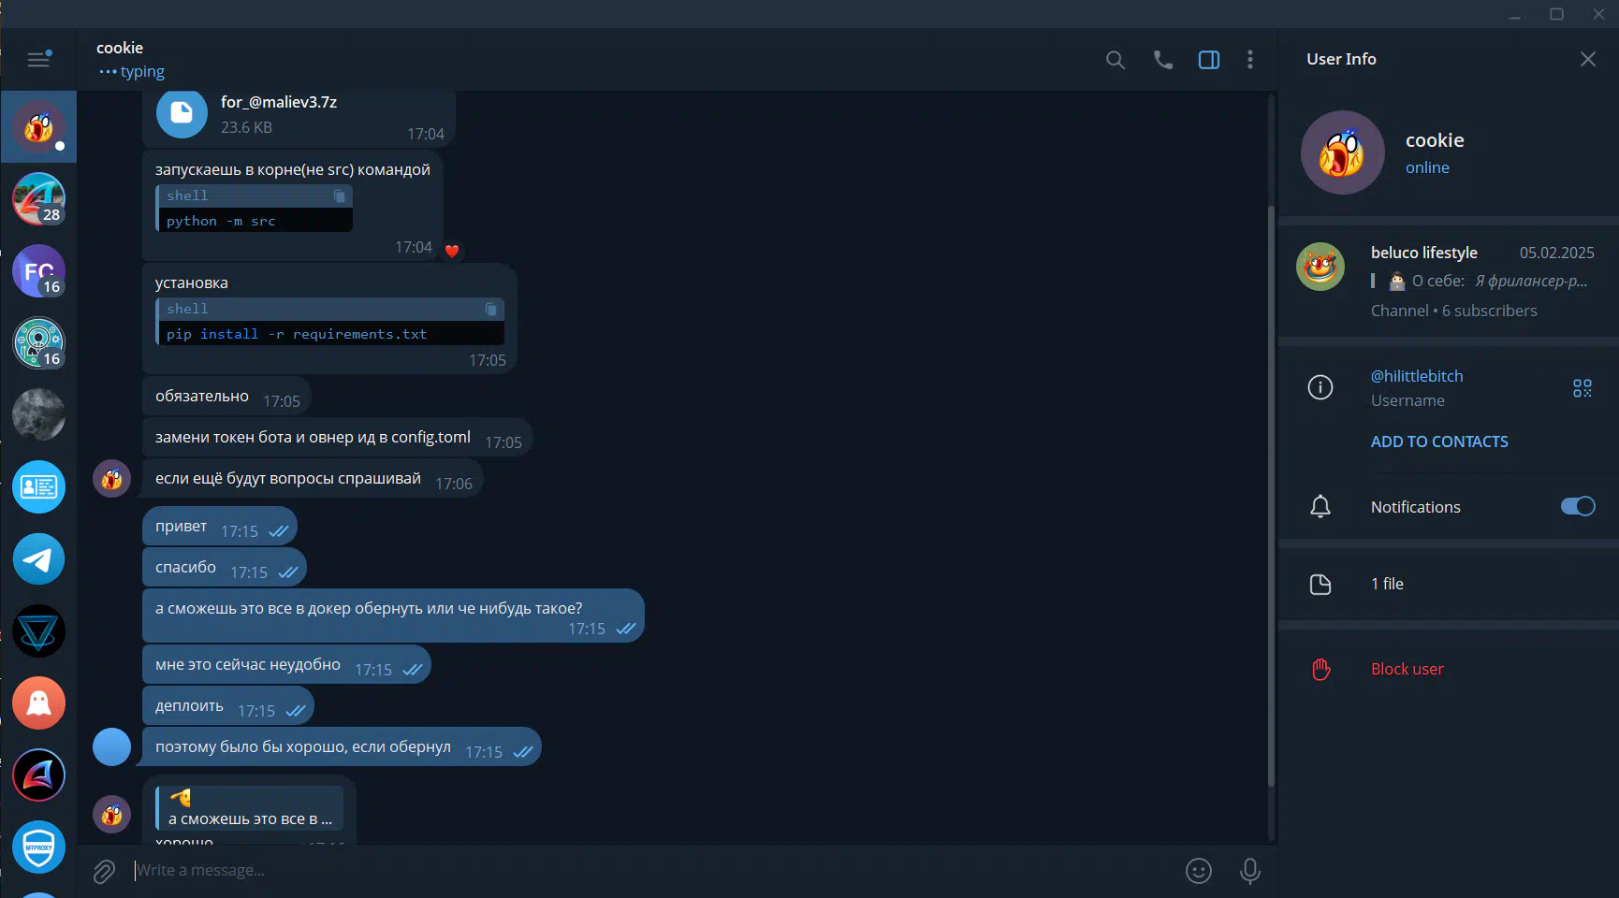The image size is (1619, 898).
Task: Toggle the right info sidebar panel icon
Action: tap(1209, 60)
